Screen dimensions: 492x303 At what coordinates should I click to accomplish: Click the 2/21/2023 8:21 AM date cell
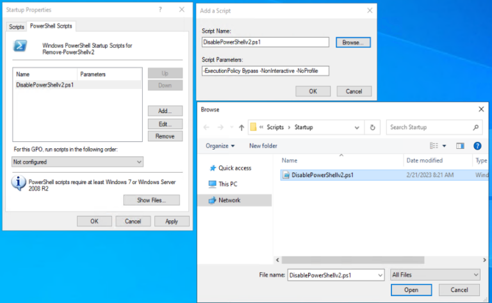click(x=430, y=175)
